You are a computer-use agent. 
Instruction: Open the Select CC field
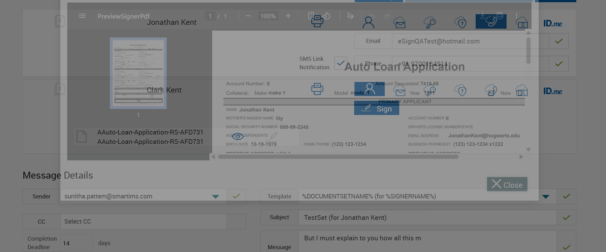tap(144, 221)
